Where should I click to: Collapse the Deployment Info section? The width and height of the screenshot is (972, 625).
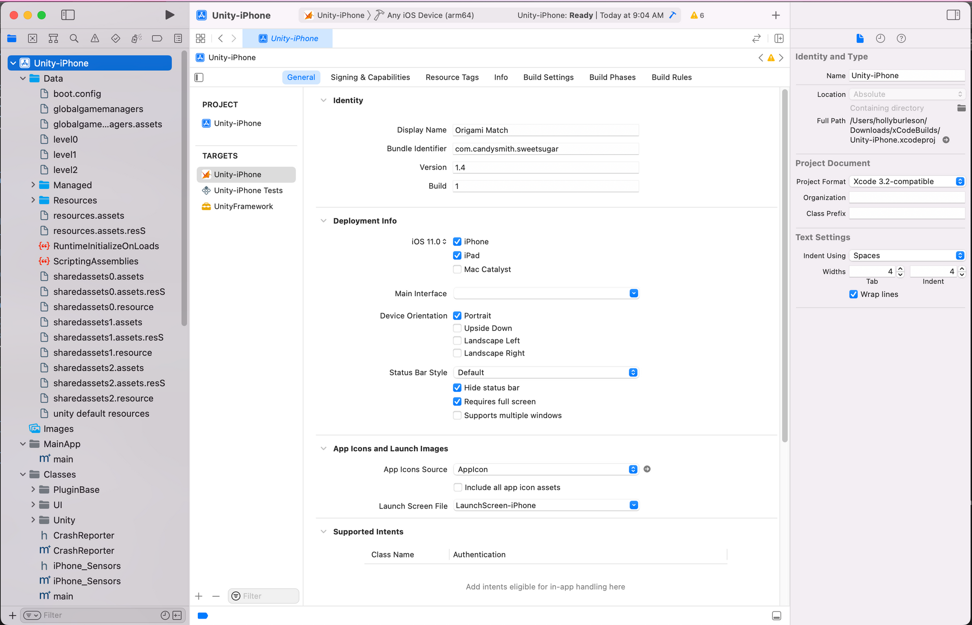click(x=324, y=220)
